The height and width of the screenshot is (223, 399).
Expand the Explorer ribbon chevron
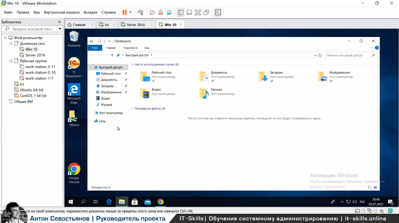(371, 48)
